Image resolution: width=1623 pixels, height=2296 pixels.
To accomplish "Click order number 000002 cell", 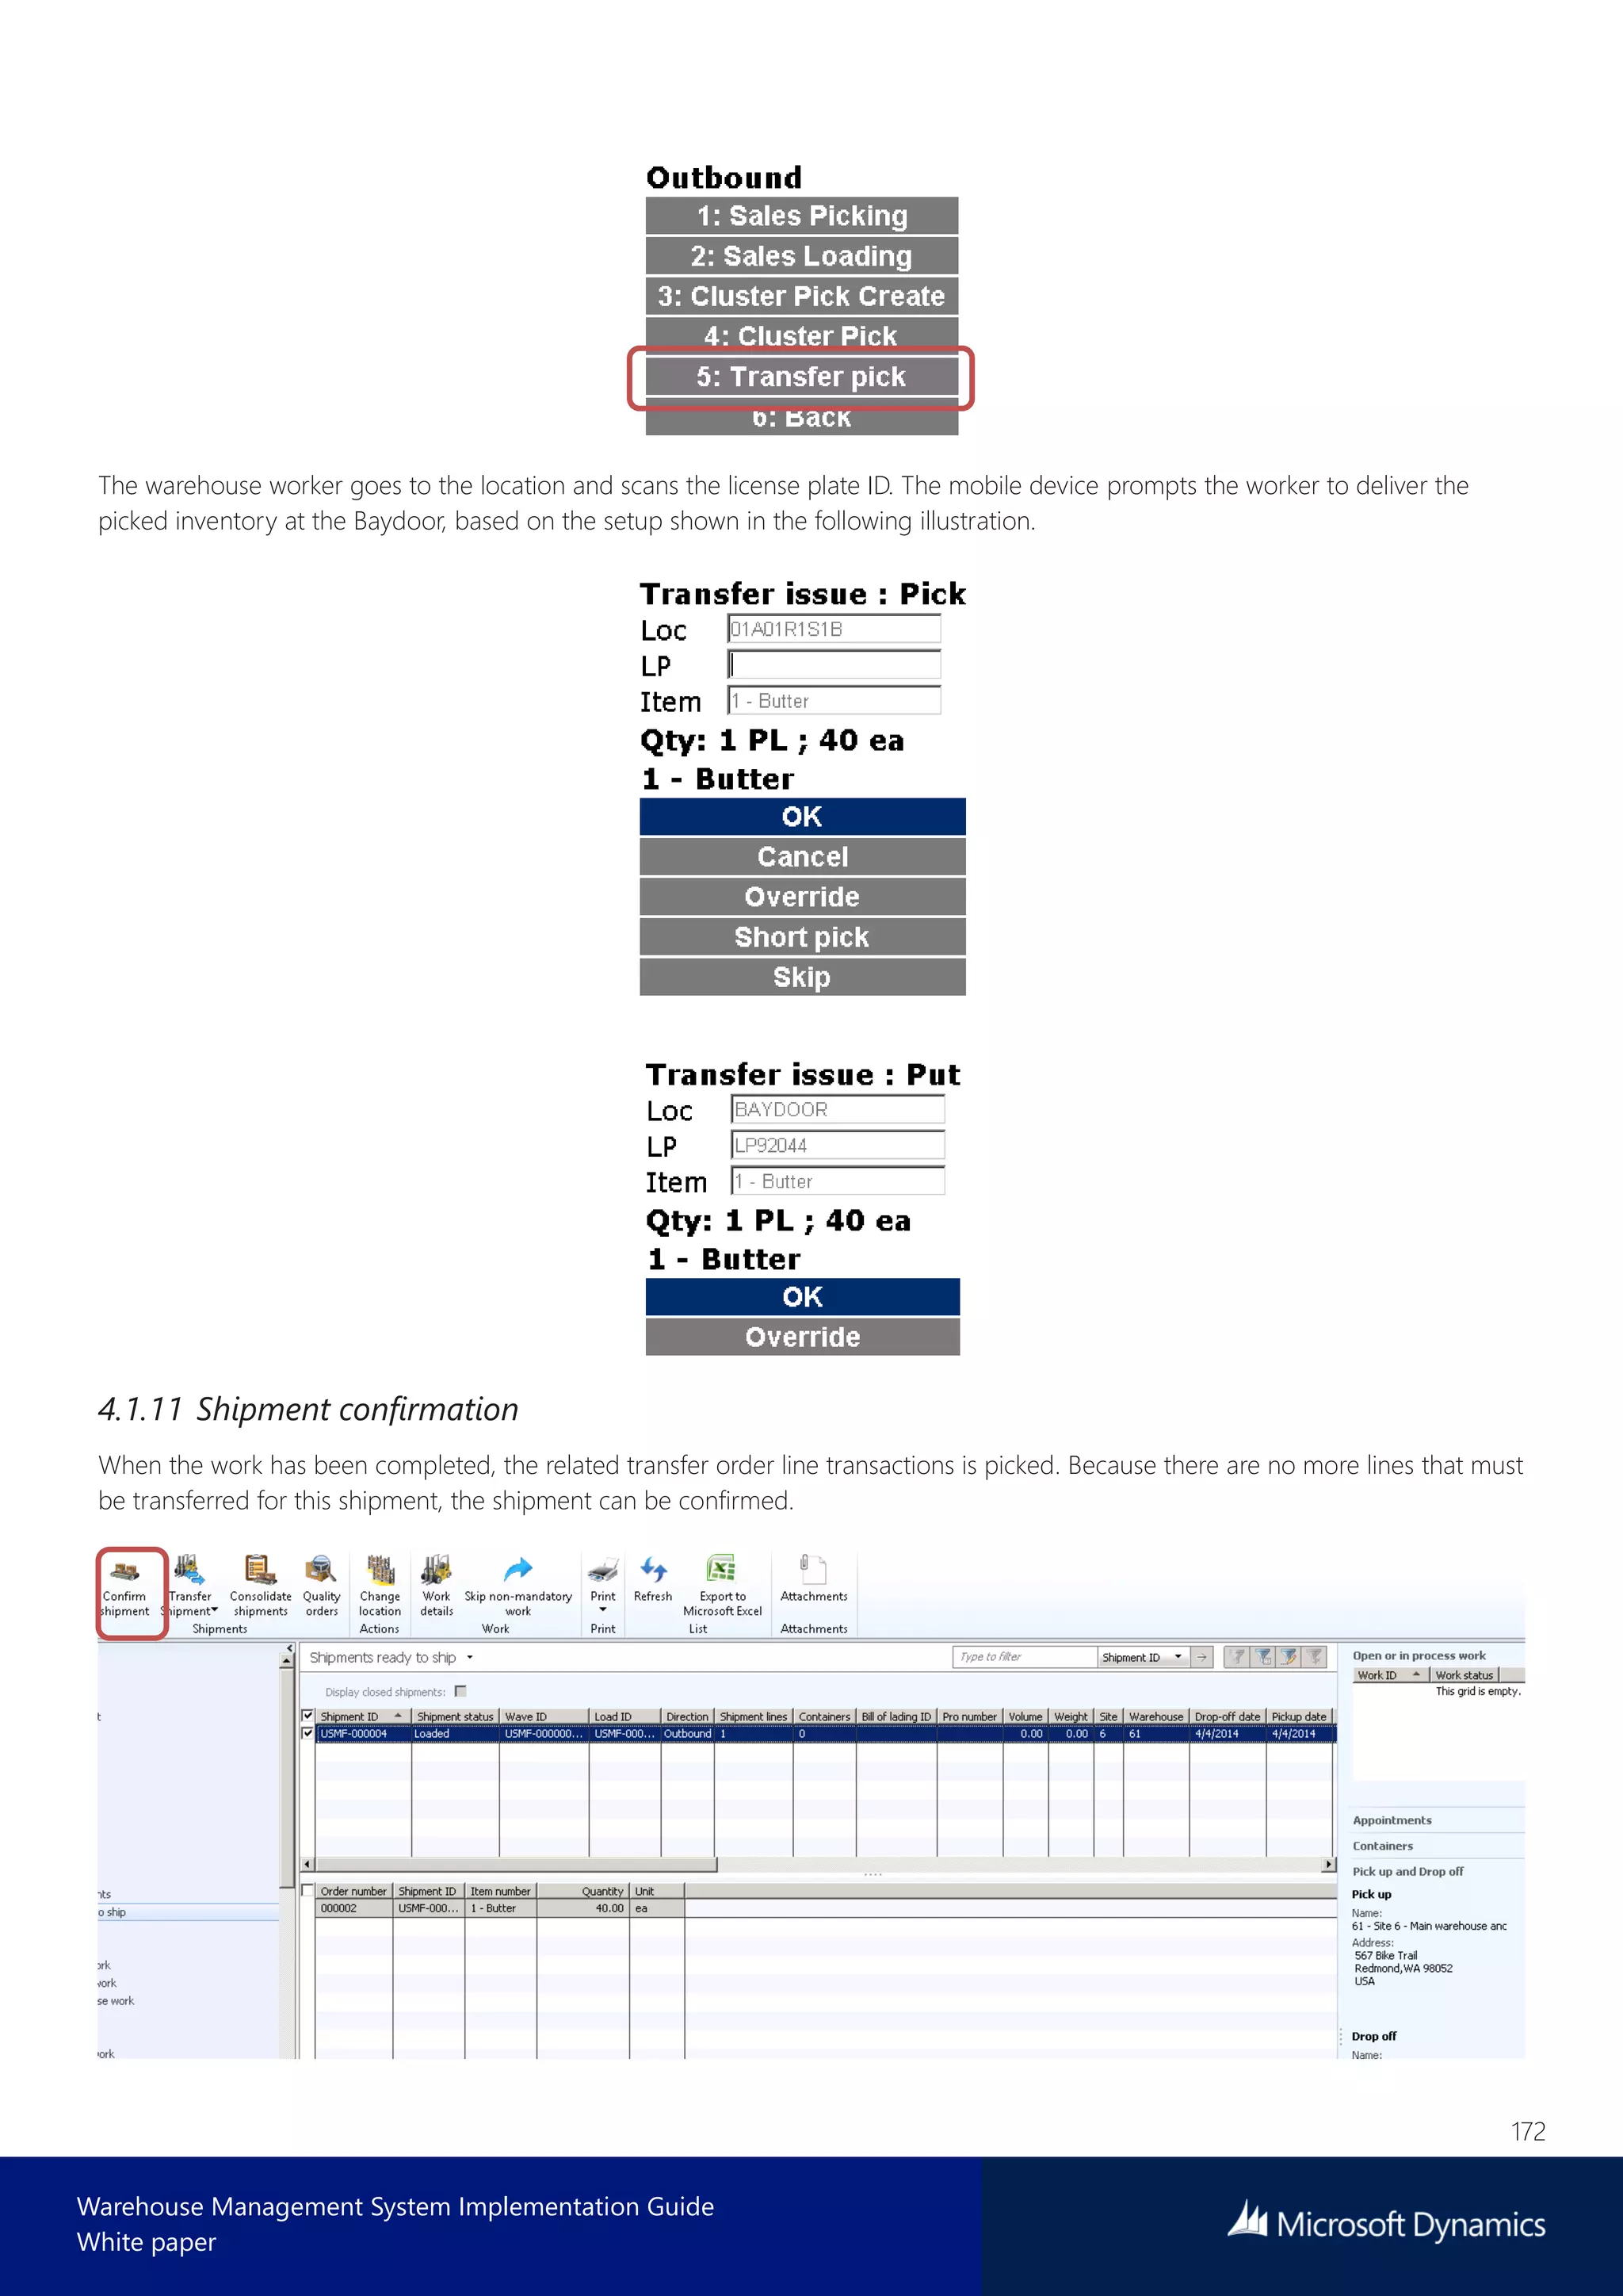I will click(353, 1908).
